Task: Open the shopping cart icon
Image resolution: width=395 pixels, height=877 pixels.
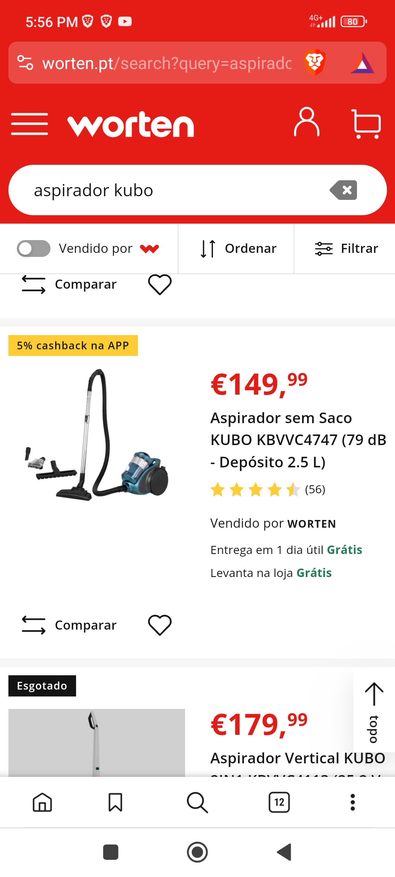Action: coord(366,124)
